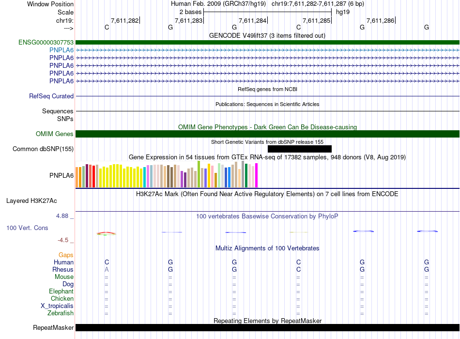Click the GTEx Gene Expression track title

(x=267, y=157)
